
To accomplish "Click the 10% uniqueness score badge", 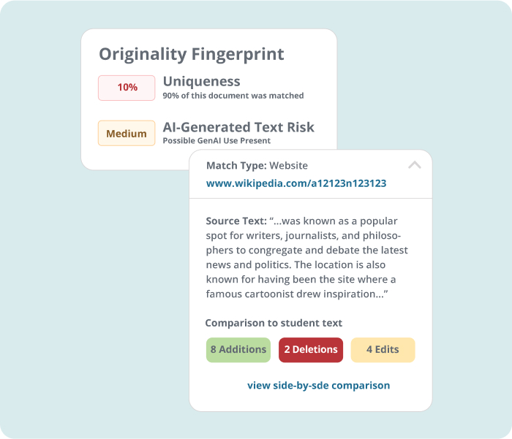I will click(x=127, y=88).
